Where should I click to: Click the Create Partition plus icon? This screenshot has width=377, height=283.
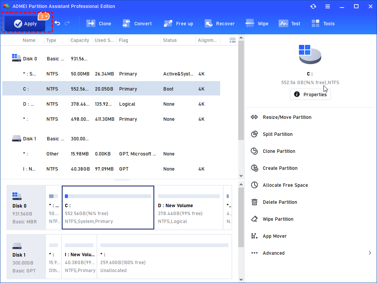click(254, 168)
